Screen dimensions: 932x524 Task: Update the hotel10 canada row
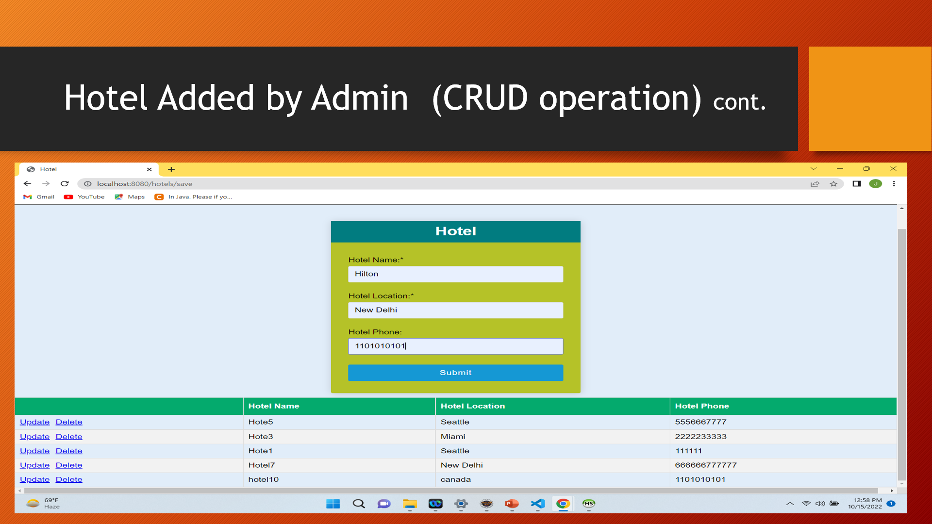pos(34,479)
